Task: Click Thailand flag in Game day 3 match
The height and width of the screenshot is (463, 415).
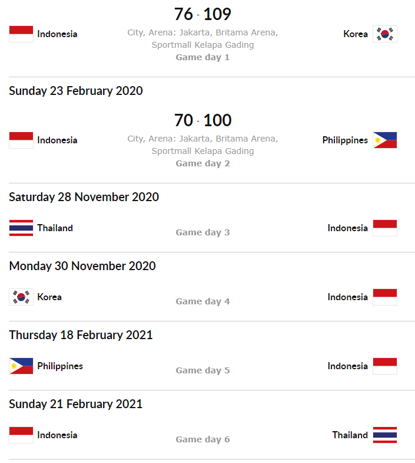Action: [x=21, y=228]
